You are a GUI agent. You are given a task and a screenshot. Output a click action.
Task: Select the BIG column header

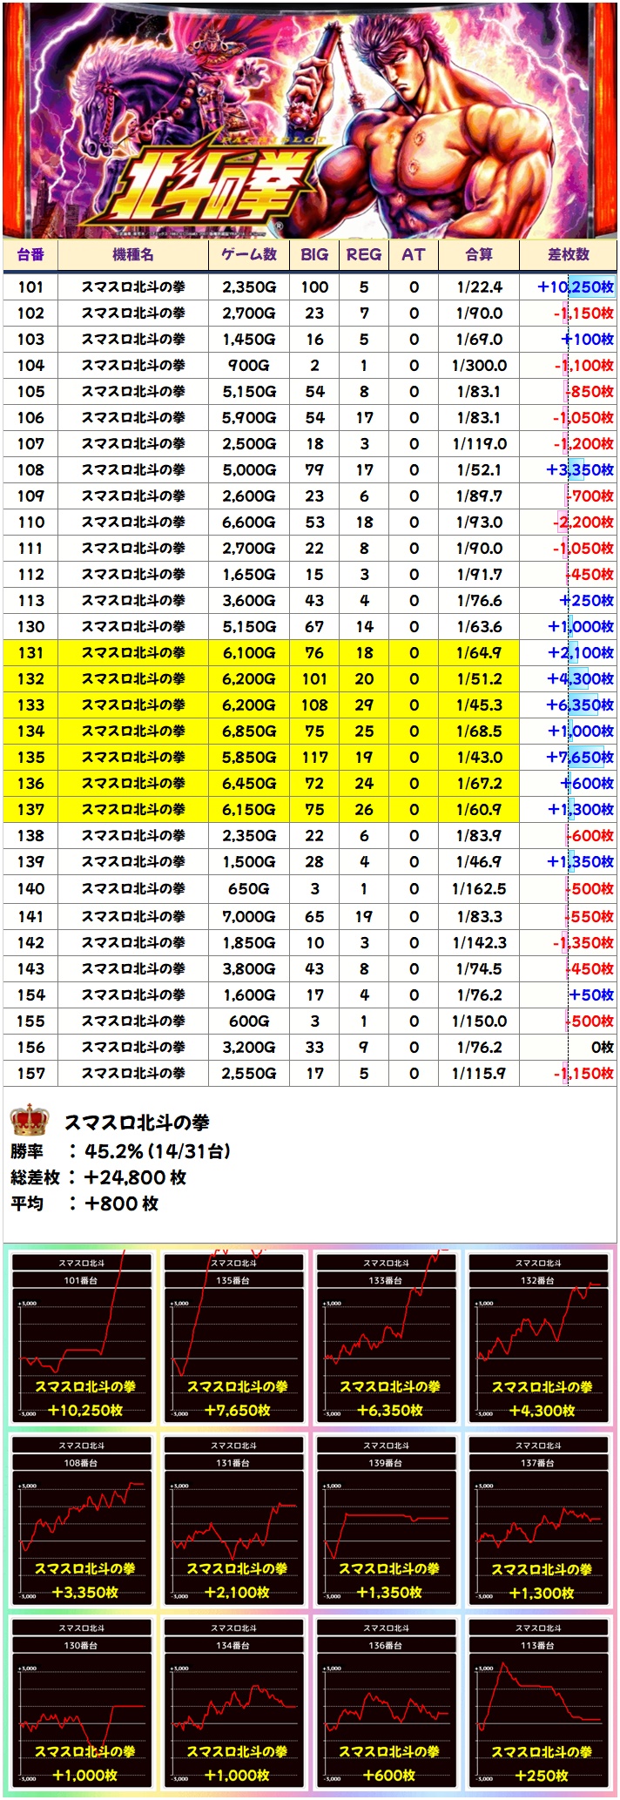coord(314,254)
